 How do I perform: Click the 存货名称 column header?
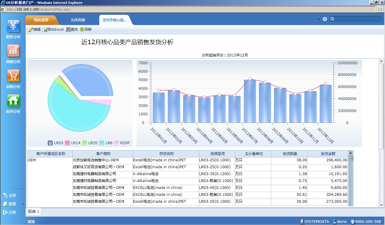[166, 154]
